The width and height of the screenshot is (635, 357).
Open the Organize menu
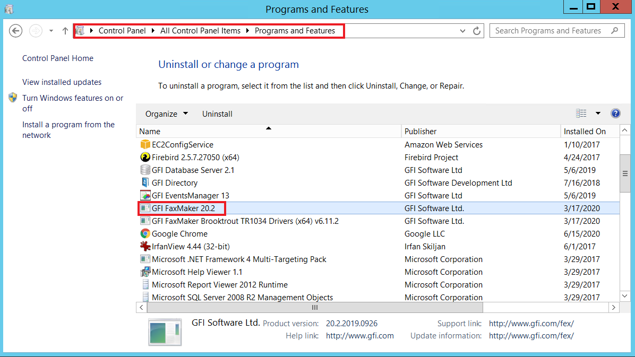tap(166, 114)
